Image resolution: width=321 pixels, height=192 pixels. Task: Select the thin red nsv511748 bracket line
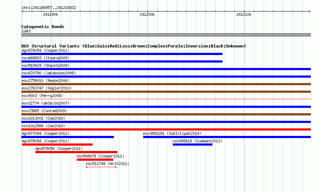(x=101, y=167)
